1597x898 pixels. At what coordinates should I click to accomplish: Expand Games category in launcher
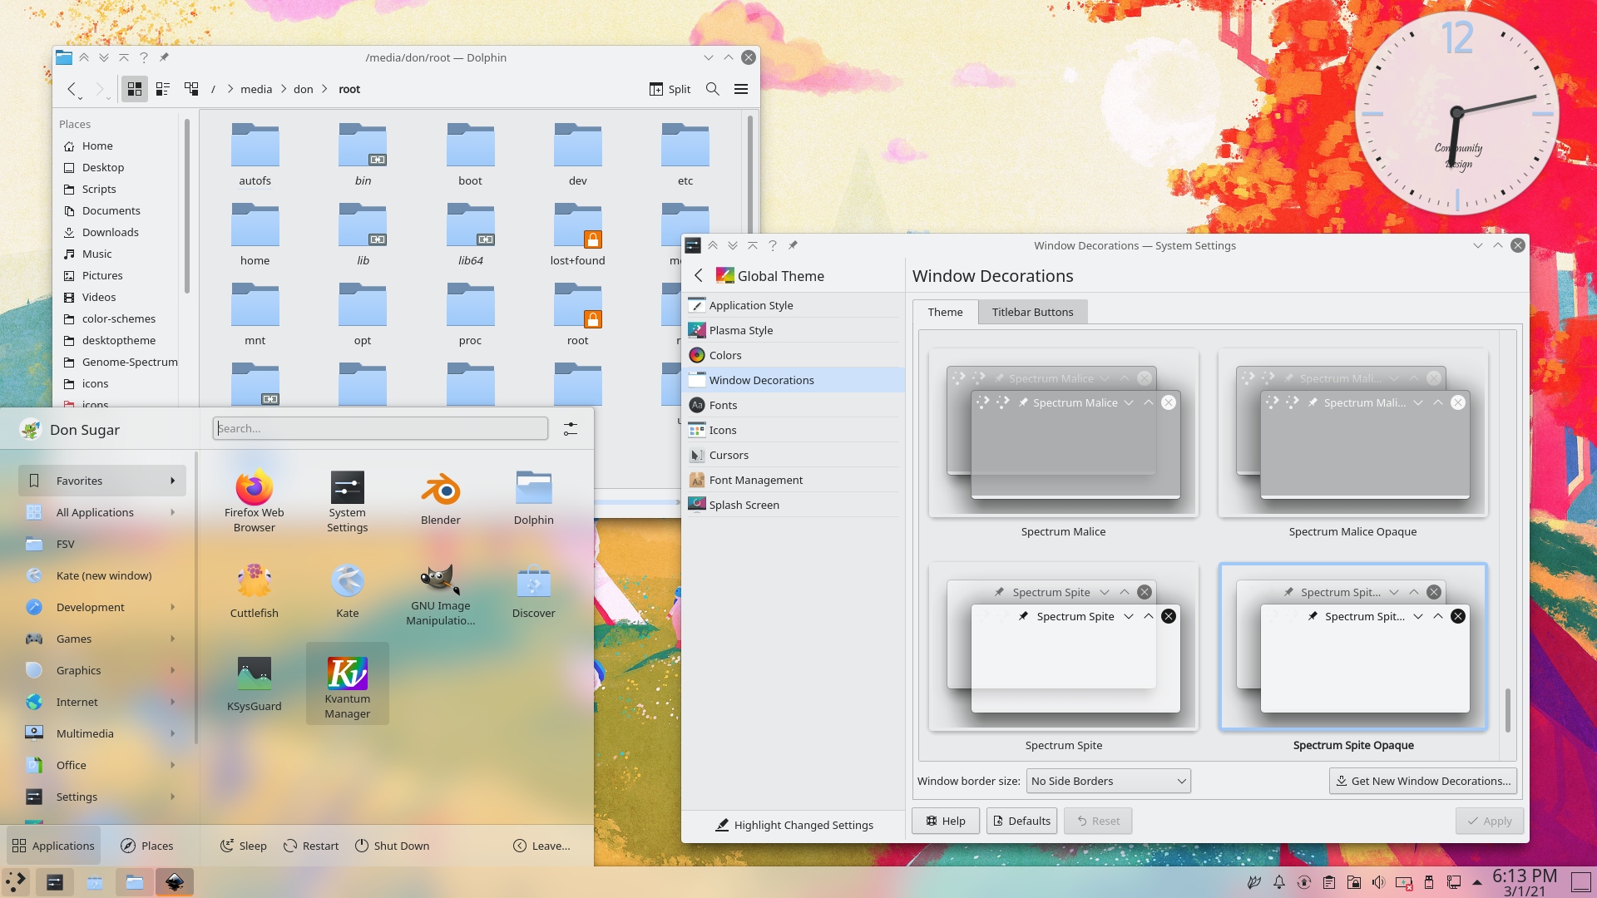[x=101, y=639]
